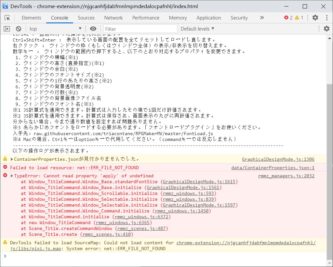Maximize the DevTools window
The height and width of the screenshot is (267, 333).
tap(305, 6)
